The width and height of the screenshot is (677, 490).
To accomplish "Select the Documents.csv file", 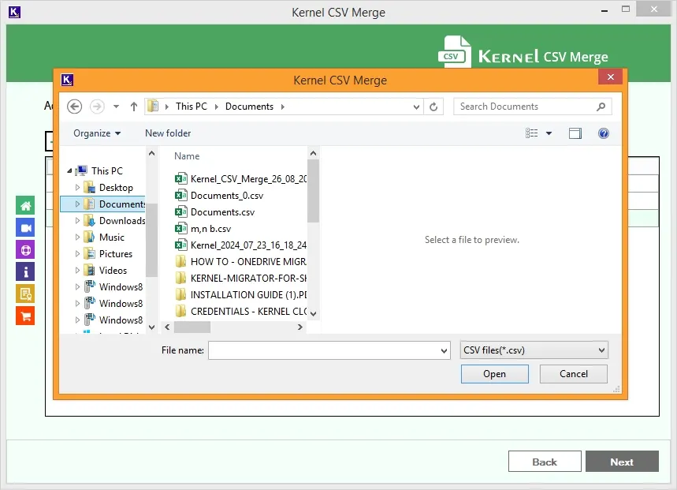I will [x=222, y=212].
